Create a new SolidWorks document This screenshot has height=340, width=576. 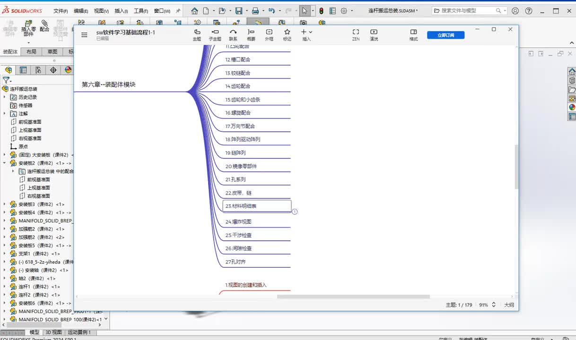click(x=206, y=10)
